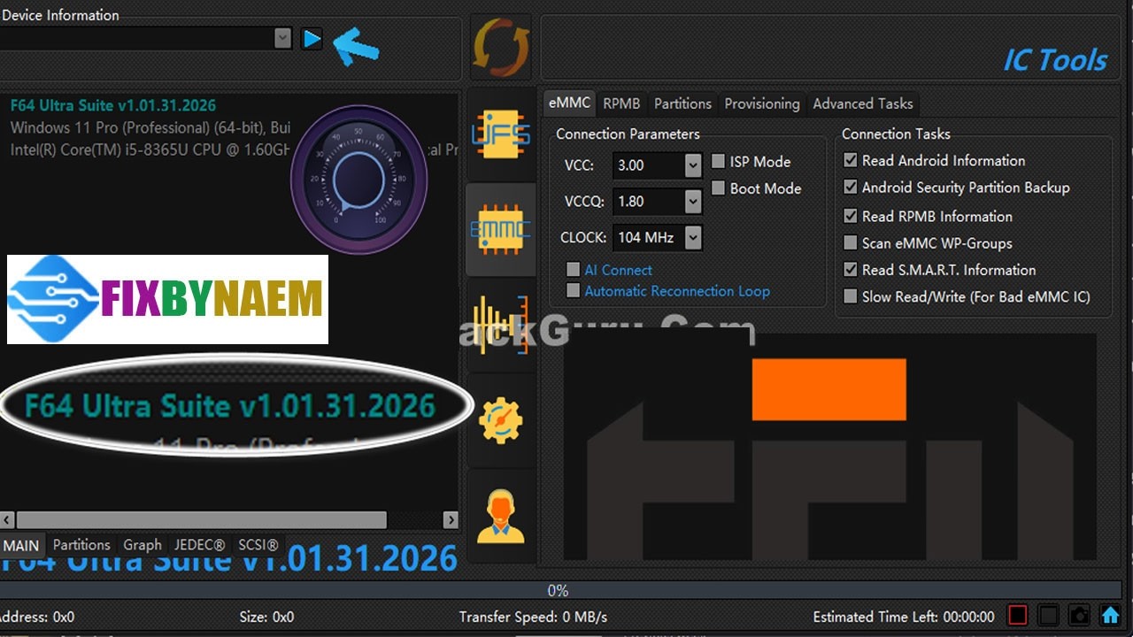Click the scrollbar right arrow

pyautogui.click(x=451, y=519)
